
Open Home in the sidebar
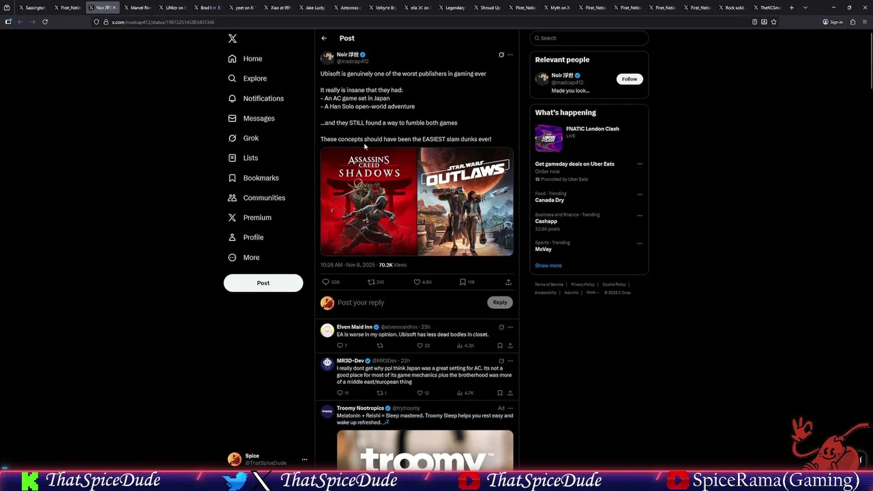click(246, 59)
